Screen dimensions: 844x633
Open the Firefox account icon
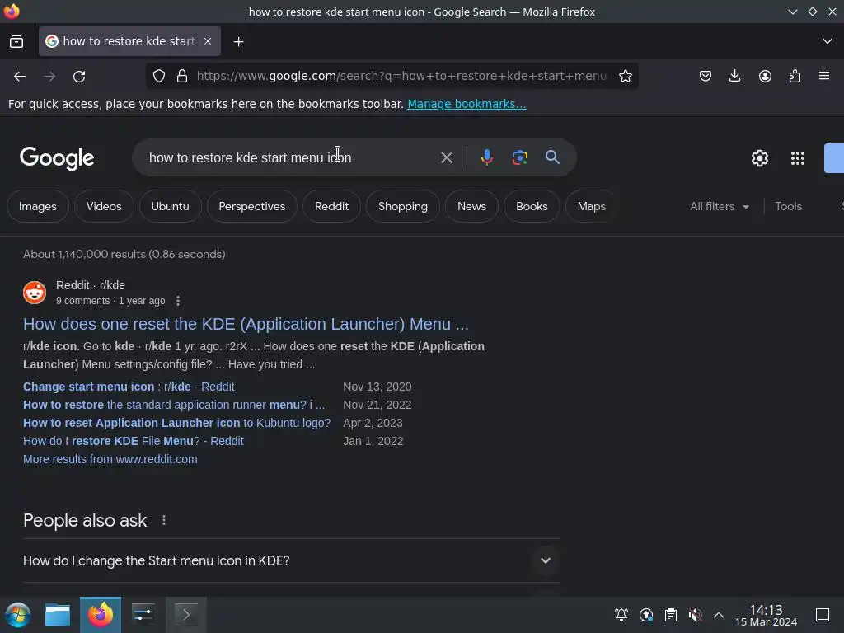coord(765,76)
